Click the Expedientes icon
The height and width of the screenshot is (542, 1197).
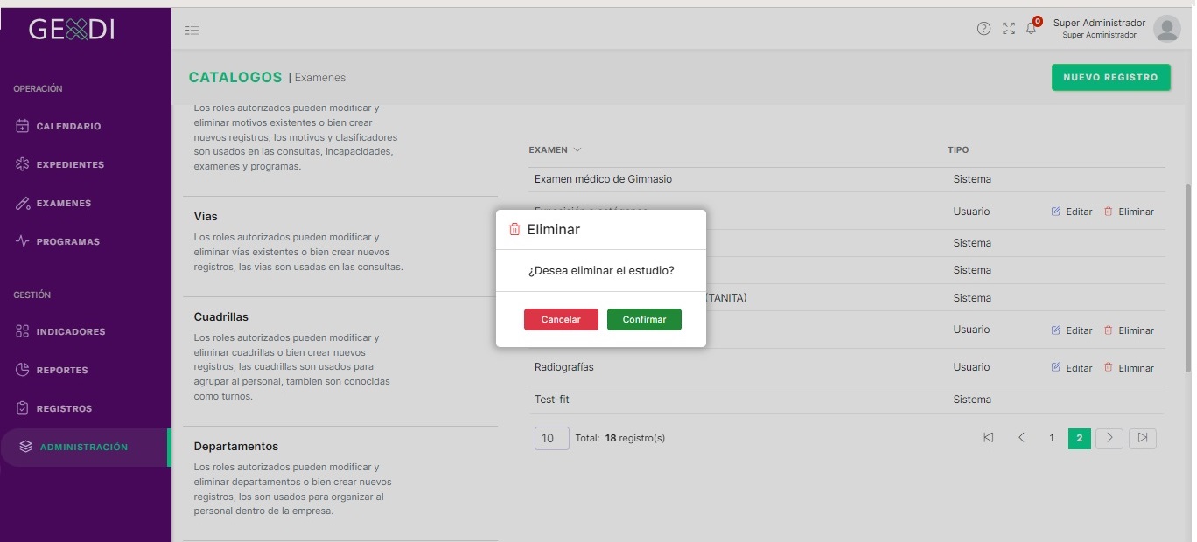pyautogui.click(x=23, y=164)
